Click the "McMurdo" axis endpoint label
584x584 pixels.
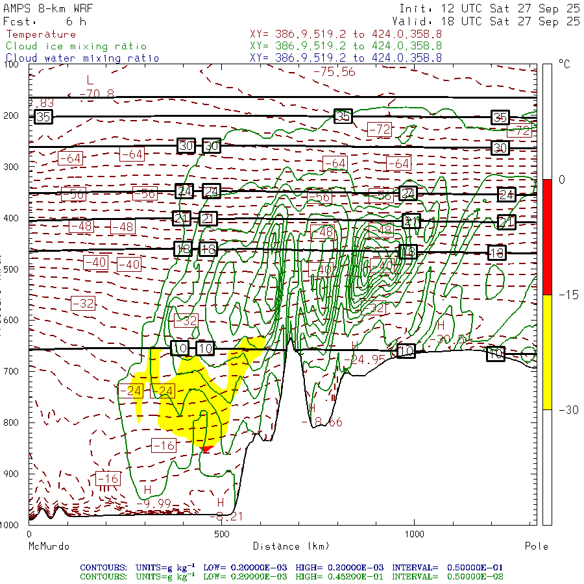coord(49,546)
